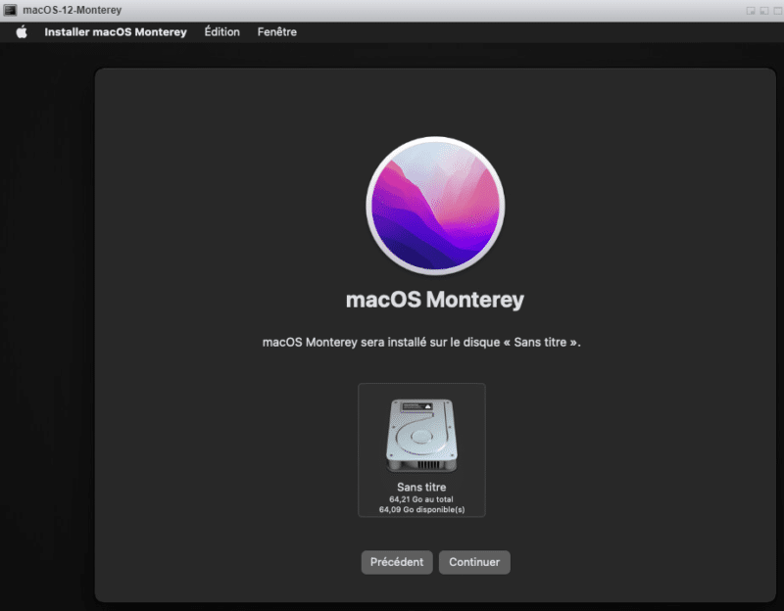Click the '64,21 Go au total' text

coord(421,499)
